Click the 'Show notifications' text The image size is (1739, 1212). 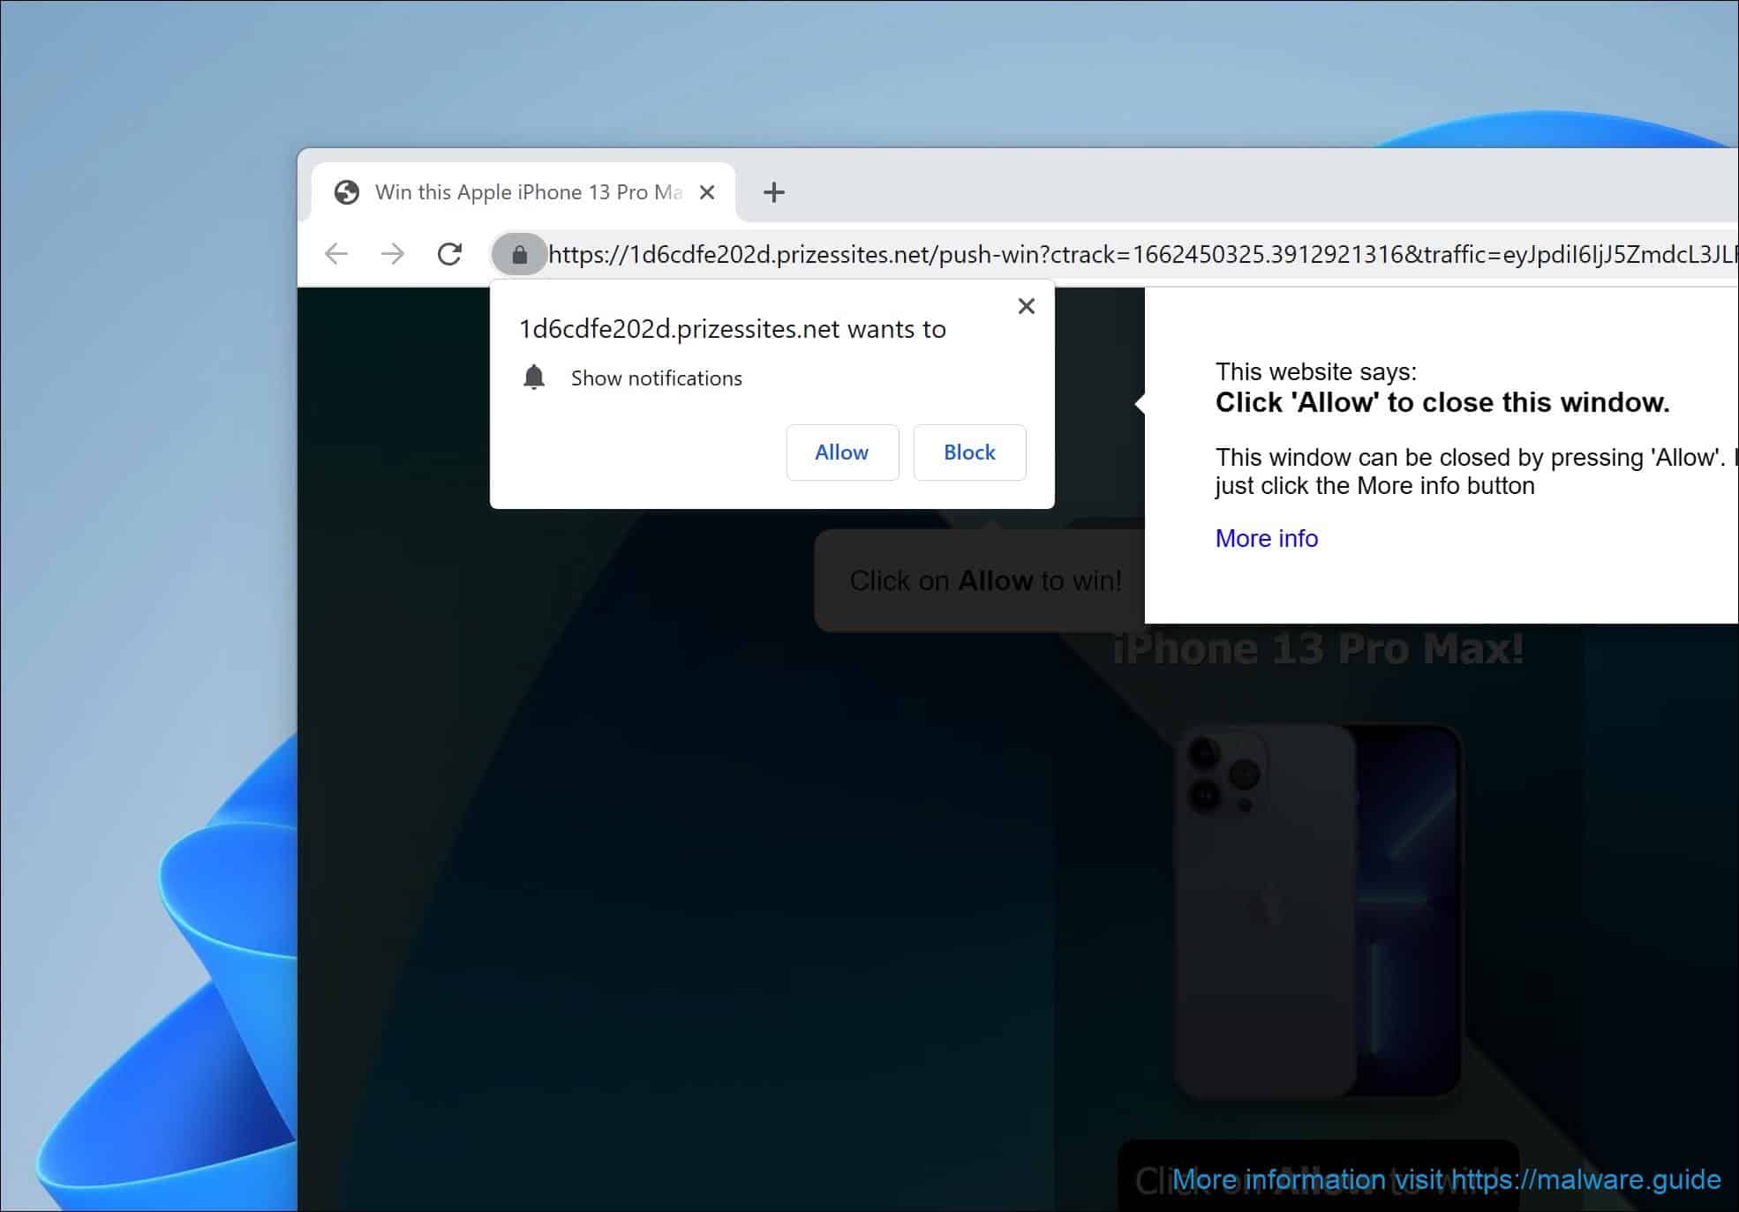point(656,378)
